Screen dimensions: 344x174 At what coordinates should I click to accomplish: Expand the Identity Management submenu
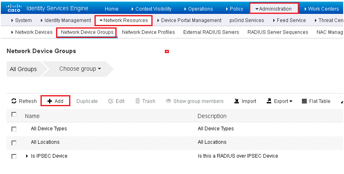coord(65,20)
